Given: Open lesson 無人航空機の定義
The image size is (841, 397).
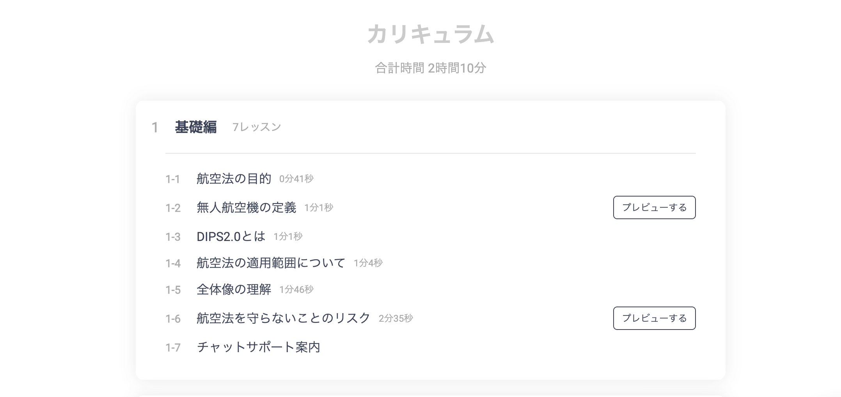Looking at the screenshot, I should click(x=246, y=207).
